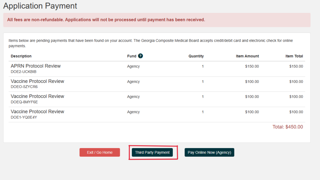Click the Total: $450.00 amount

(287, 127)
